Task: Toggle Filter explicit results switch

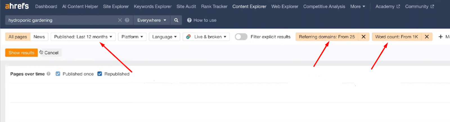Action: [x=241, y=37]
